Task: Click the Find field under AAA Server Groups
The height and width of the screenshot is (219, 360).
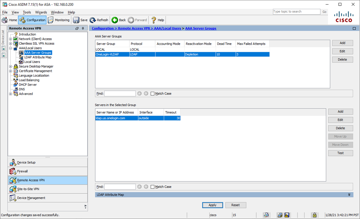Action: (120, 93)
